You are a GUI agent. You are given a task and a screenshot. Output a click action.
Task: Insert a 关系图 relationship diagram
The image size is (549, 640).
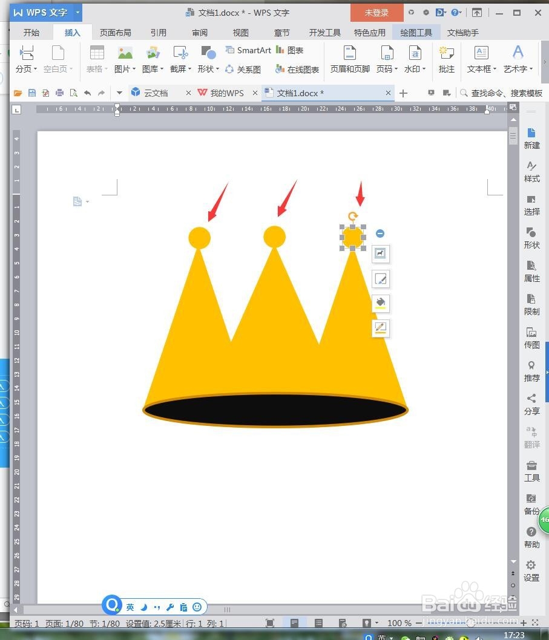(x=243, y=70)
